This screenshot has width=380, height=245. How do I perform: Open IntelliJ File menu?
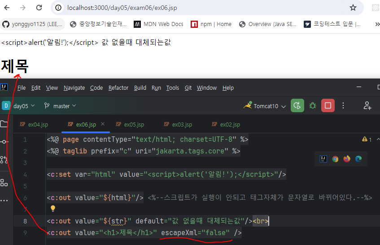(22, 88)
